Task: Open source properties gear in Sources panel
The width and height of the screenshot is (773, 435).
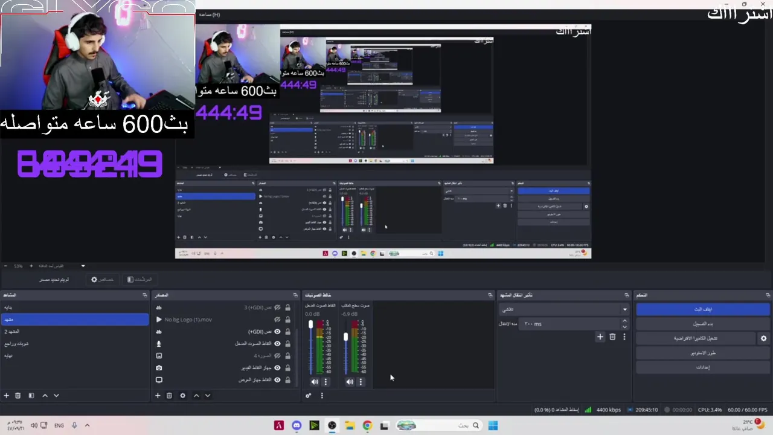Action: click(x=182, y=396)
